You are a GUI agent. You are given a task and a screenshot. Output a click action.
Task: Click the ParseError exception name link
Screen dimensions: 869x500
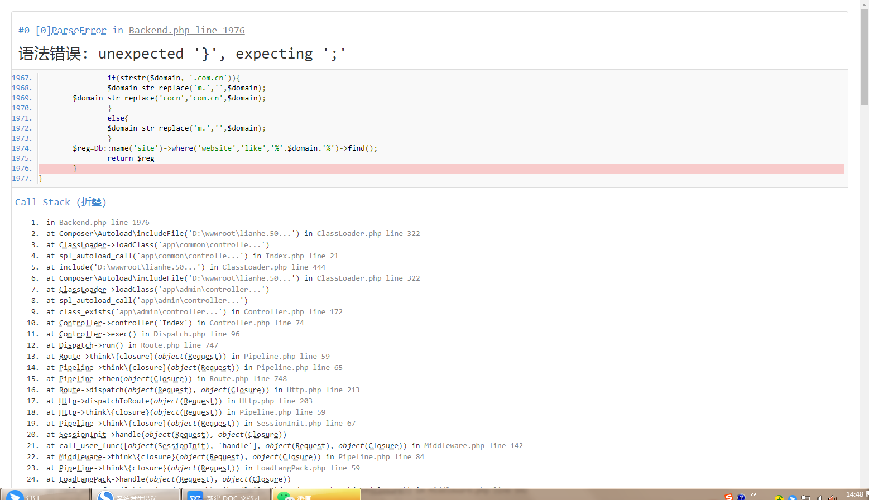tap(79, 30)
